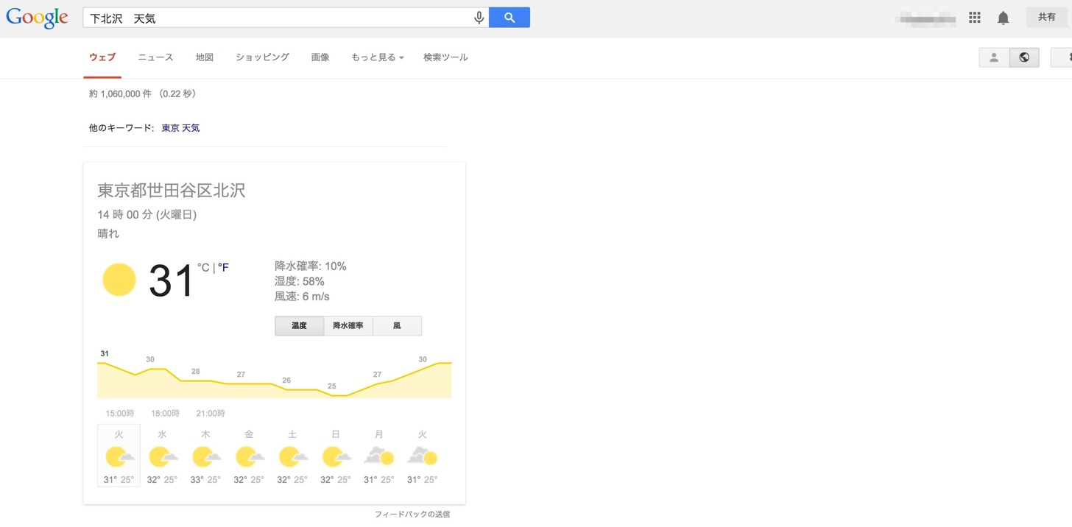Screen dimensions: 1072x527
Task: Switch chart to 降水確率
Action: pyautogui.click(x=348, y=325)
